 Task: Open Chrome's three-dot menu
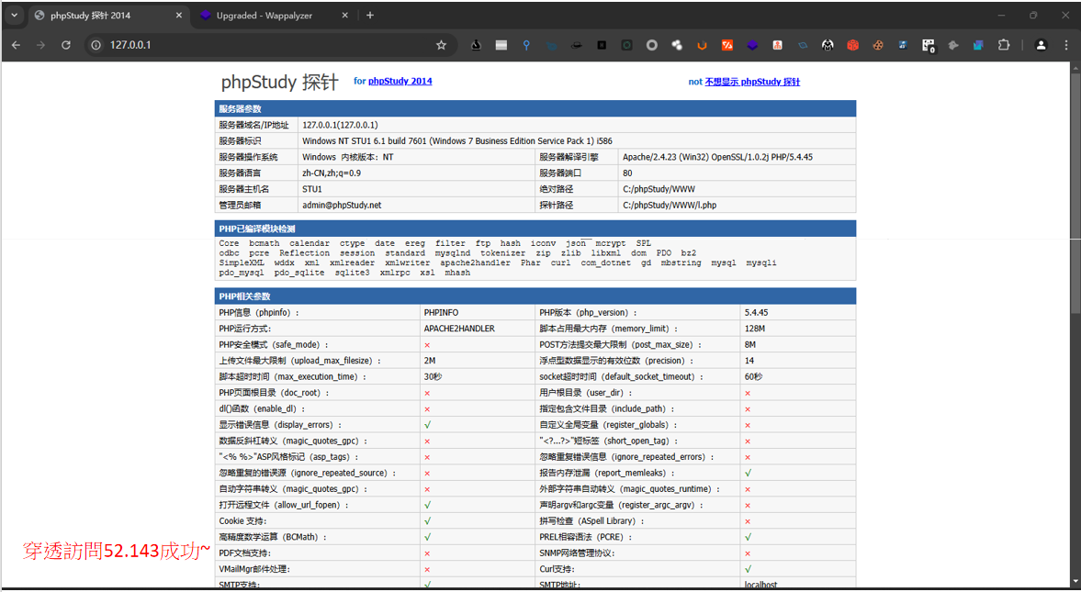pyautogui.click(x=1065, y=45)
